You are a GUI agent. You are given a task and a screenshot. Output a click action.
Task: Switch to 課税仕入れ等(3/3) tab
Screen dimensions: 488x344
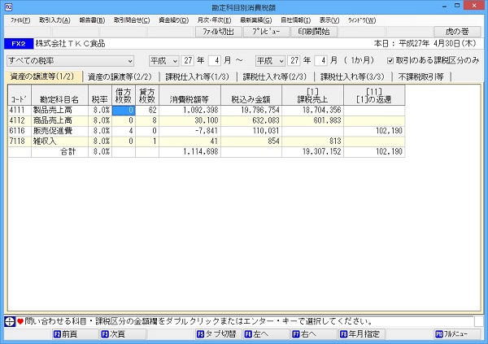click(x=353, y=76)
